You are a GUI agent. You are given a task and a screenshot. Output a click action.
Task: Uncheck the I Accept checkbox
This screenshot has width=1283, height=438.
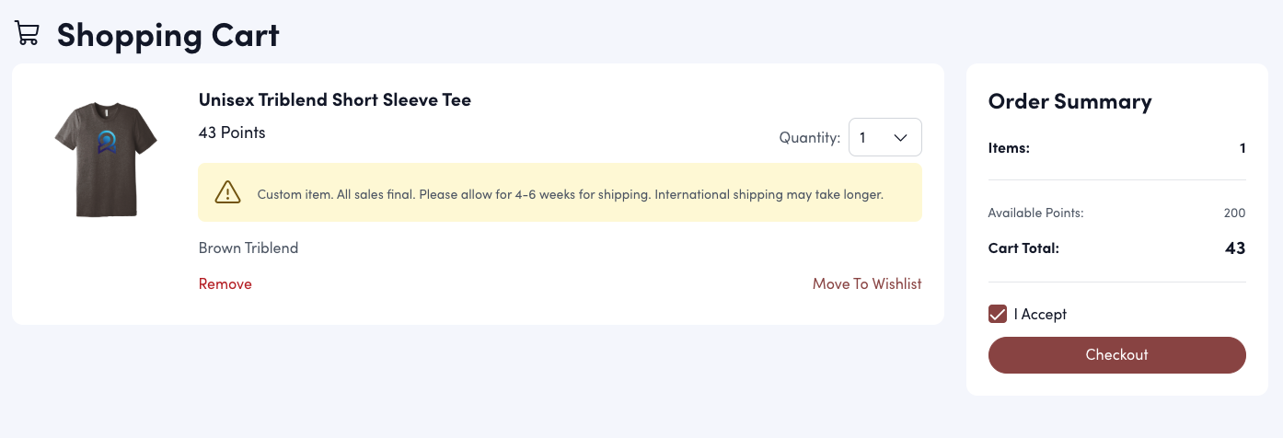[997, 314]
